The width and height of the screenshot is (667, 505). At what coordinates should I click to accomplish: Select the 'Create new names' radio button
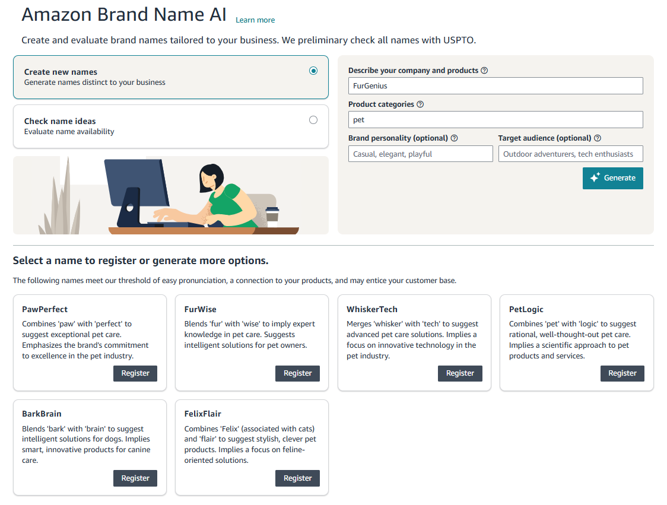coord(313,70)
